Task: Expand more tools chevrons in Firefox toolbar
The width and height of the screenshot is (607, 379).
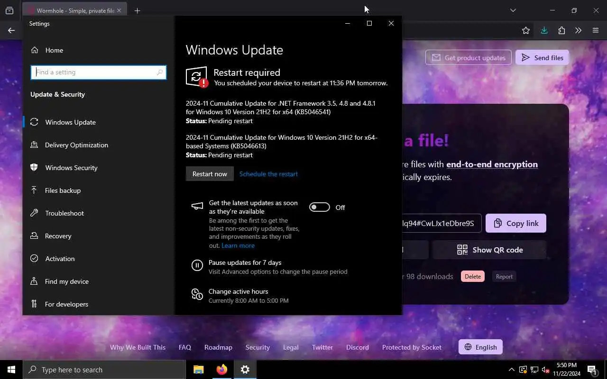Action: click(x=578, y=30)
